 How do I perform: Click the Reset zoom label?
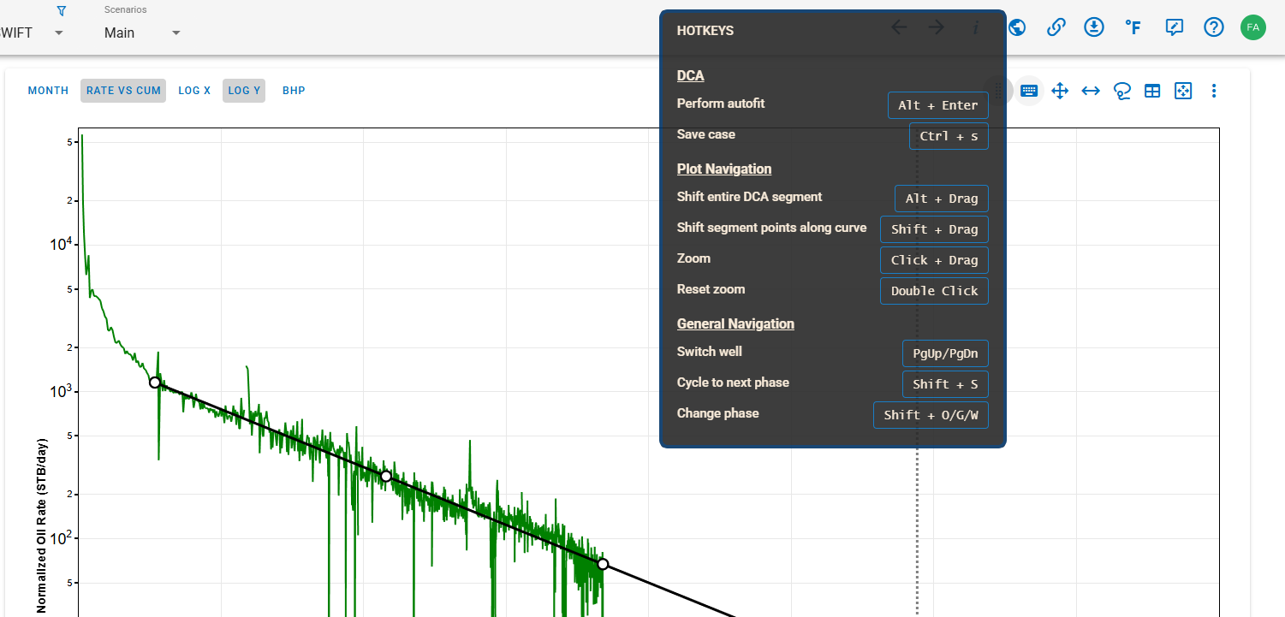(x=711, y=289)
